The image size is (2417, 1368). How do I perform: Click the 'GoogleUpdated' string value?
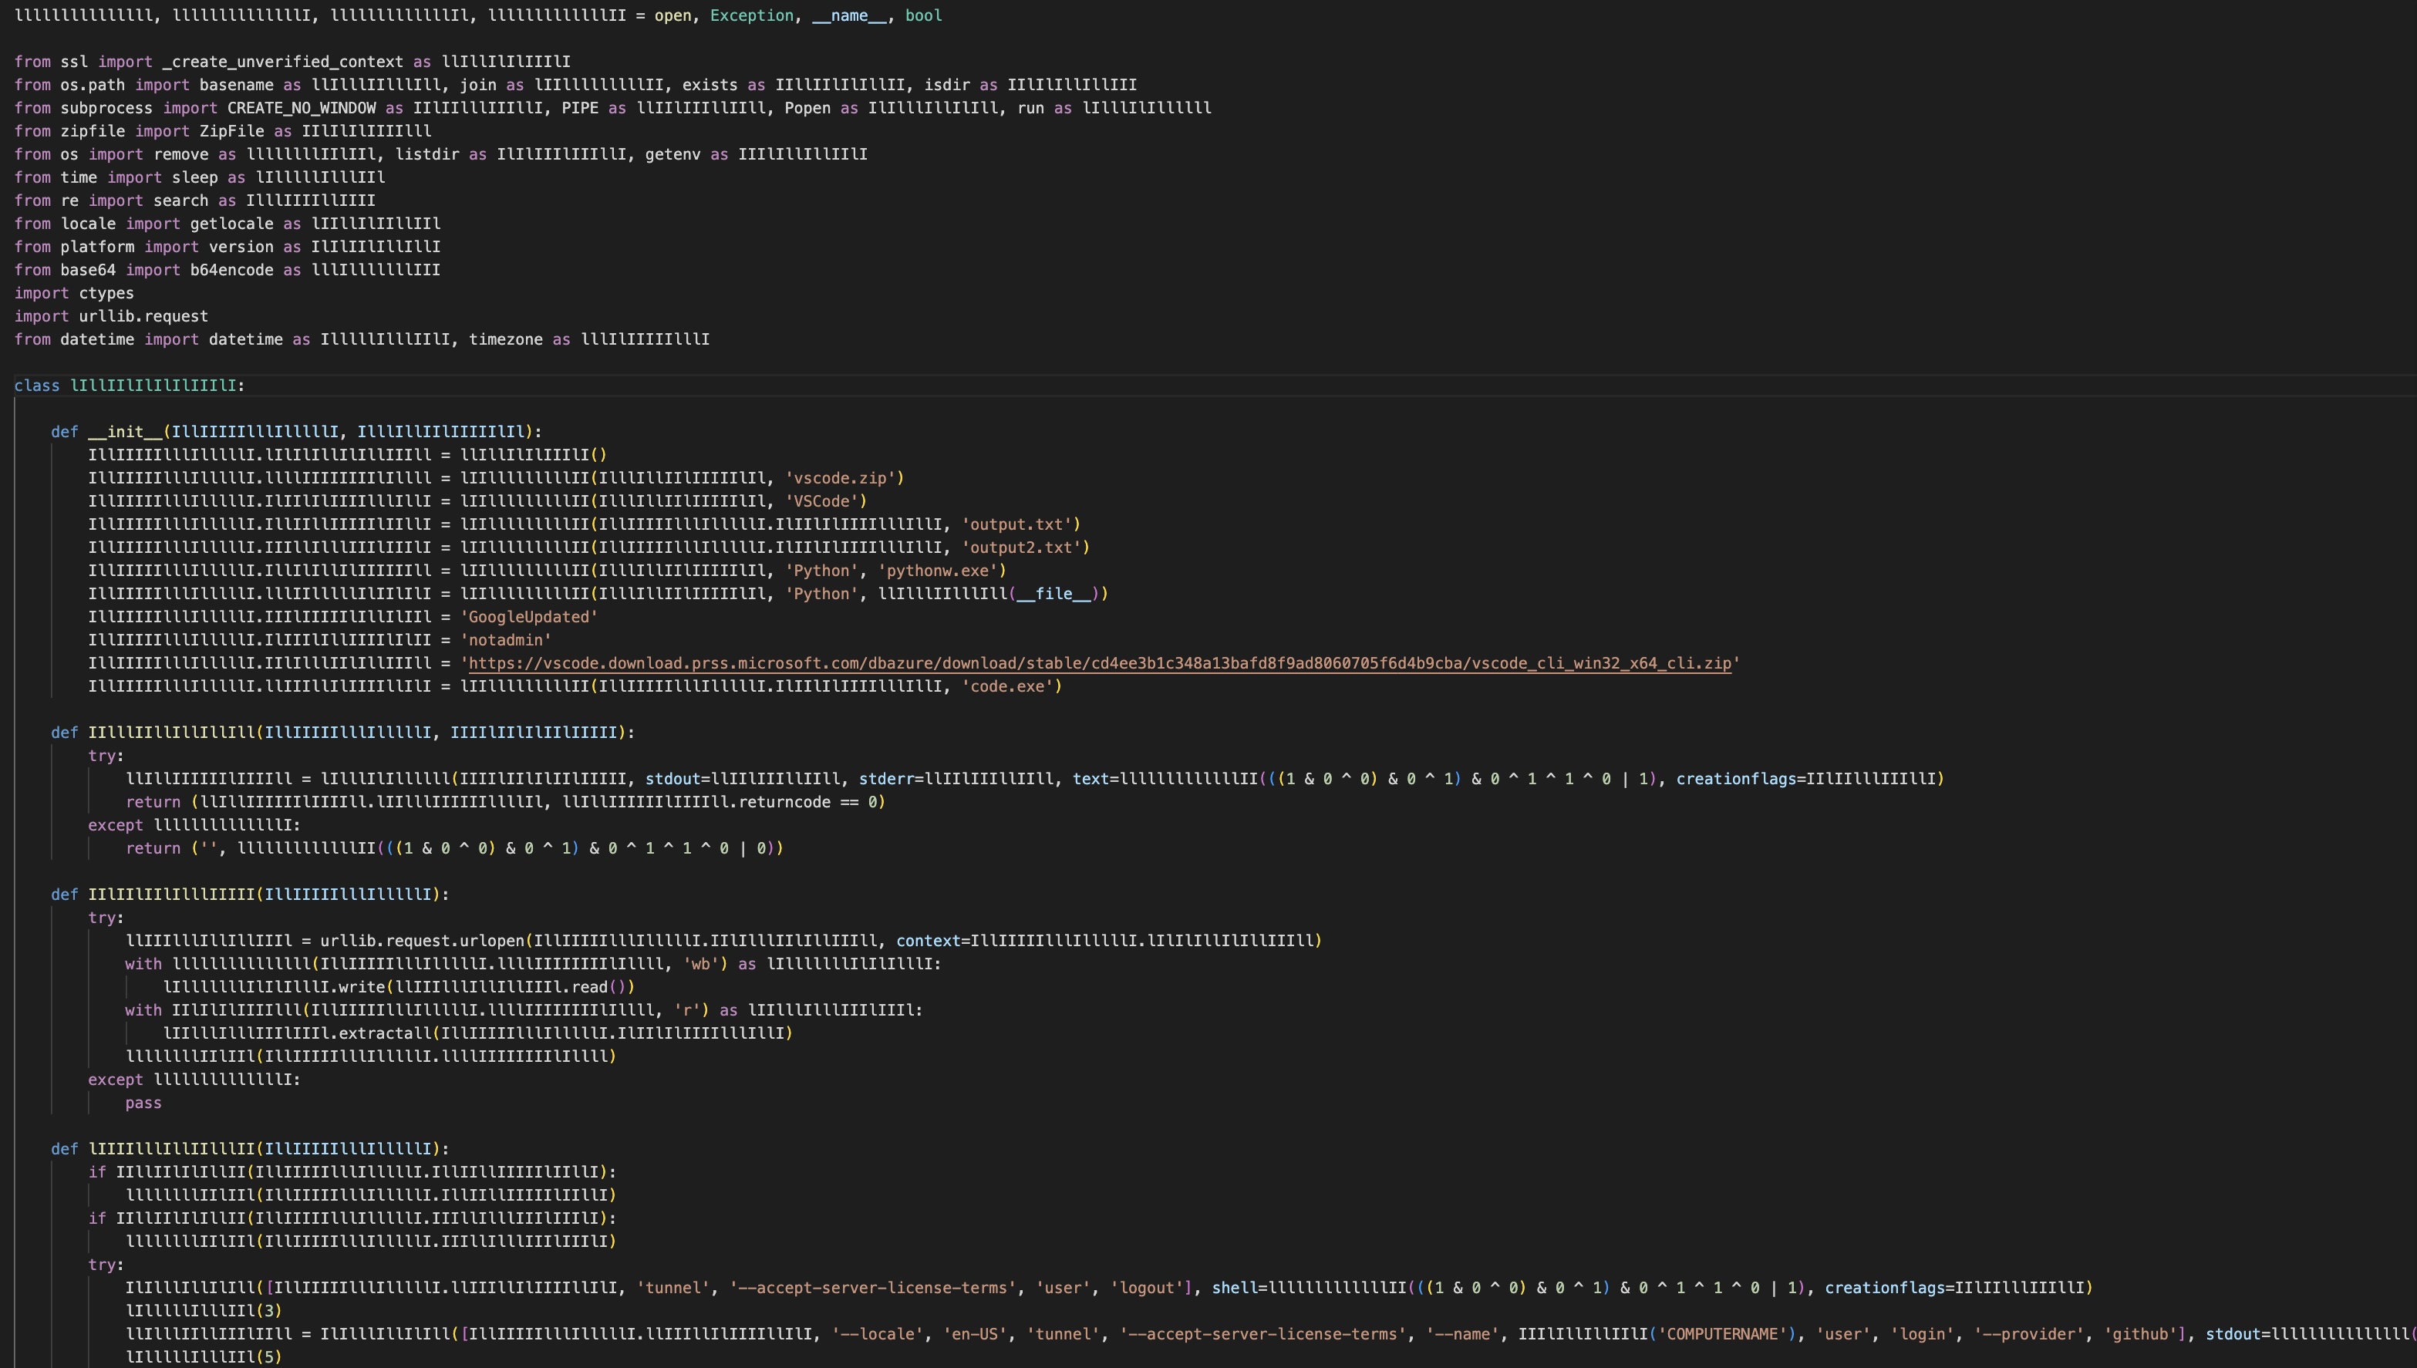pyautogui.click(x=529, y=617)
